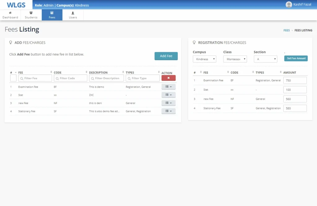Open Kashif Fazal user profile avatar
Viewport: 317px width, 206px height.
pyautogui.click(x=289, y=5)
